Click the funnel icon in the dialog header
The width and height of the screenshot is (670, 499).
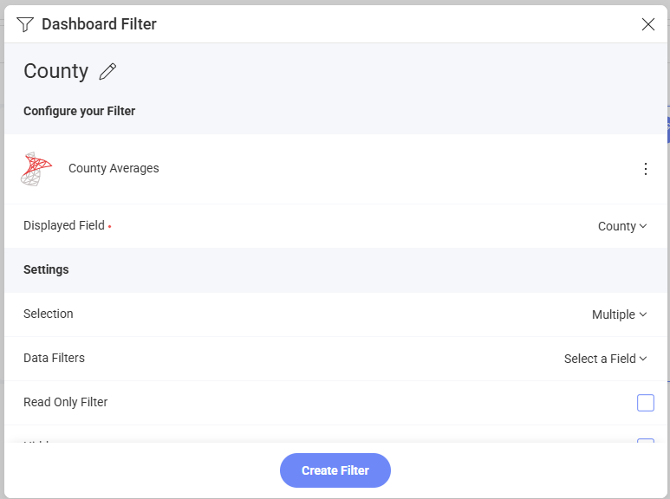pos(25,24)
